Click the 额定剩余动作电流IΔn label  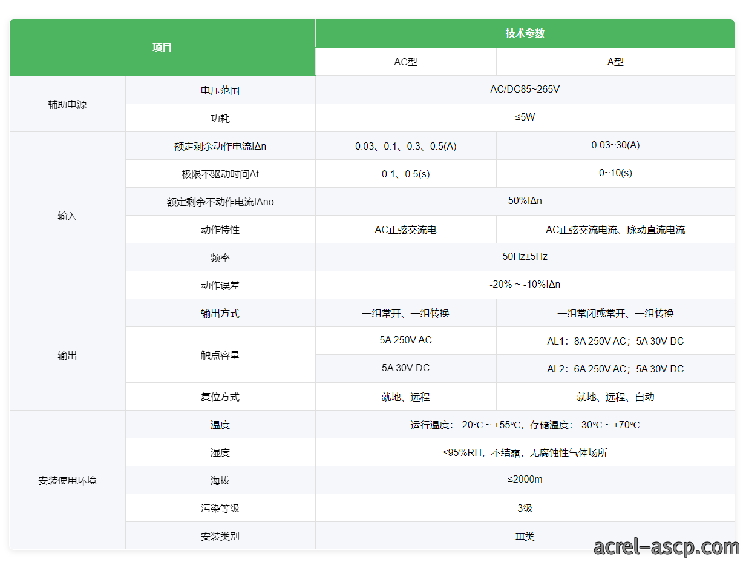pos(220,146)
